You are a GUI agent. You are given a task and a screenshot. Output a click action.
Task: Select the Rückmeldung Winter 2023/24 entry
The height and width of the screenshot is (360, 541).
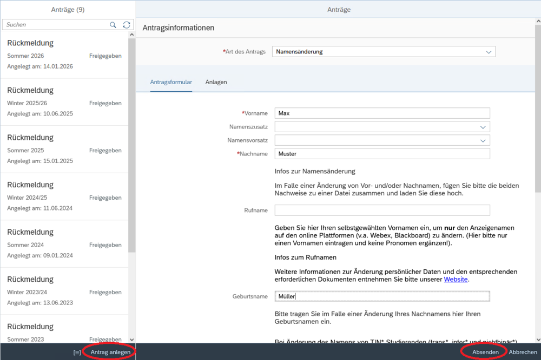tap(64, 291)
